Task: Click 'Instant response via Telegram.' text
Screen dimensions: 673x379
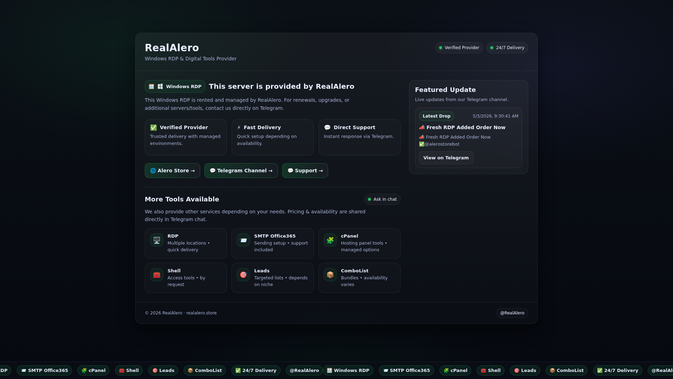Action: click(359, 137)
